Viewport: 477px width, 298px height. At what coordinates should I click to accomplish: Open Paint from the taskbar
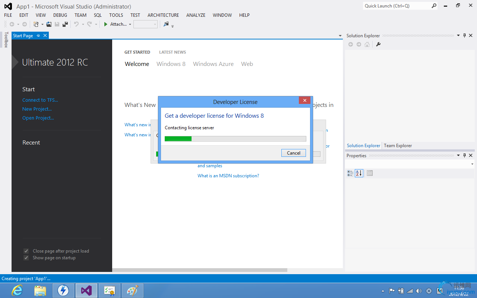[132, 291]
